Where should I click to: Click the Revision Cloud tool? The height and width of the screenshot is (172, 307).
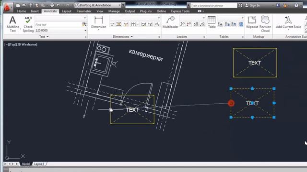(265, 24)
